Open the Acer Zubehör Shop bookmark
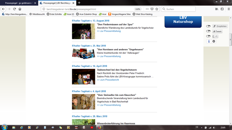This screenshot has width=232, height=130. tap(86, 14)
